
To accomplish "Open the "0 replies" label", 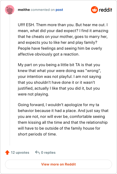I will [48, 153].
